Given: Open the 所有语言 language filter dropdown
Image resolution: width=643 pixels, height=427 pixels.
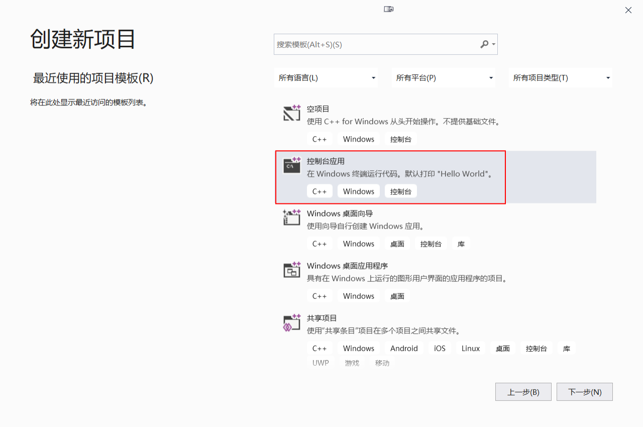Looking at the screenshot, I should pos(326,78).
